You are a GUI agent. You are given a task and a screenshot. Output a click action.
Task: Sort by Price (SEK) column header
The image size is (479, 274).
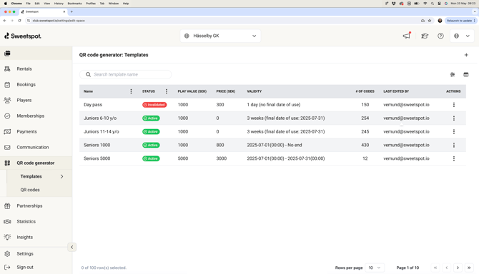coord(226,91)
